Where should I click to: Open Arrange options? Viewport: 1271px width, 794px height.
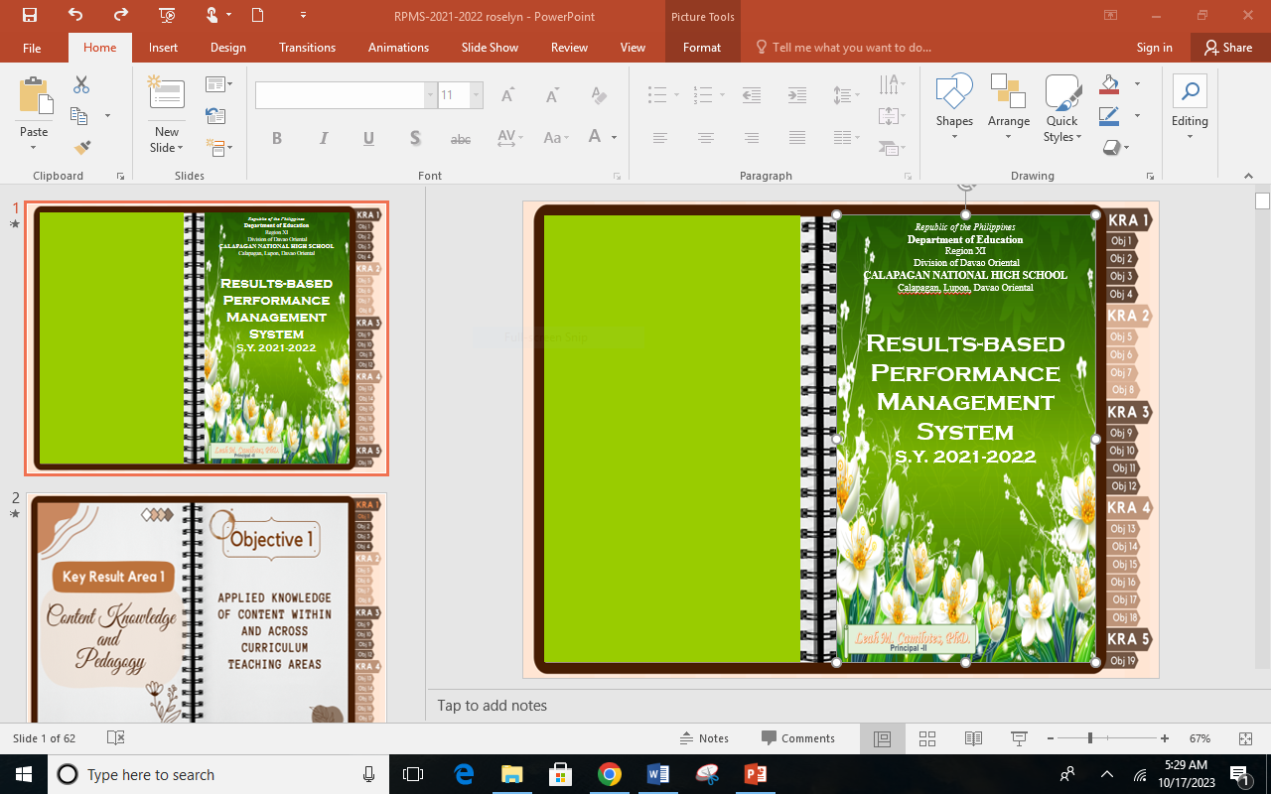coord(1008,108)
